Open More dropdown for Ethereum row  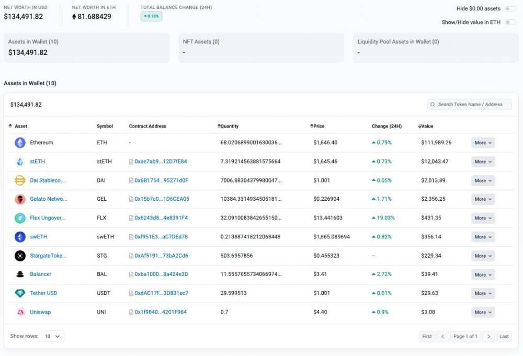[x=483, y=143]
